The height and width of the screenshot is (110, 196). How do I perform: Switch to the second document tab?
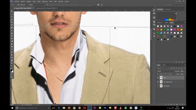pos(46,8)
